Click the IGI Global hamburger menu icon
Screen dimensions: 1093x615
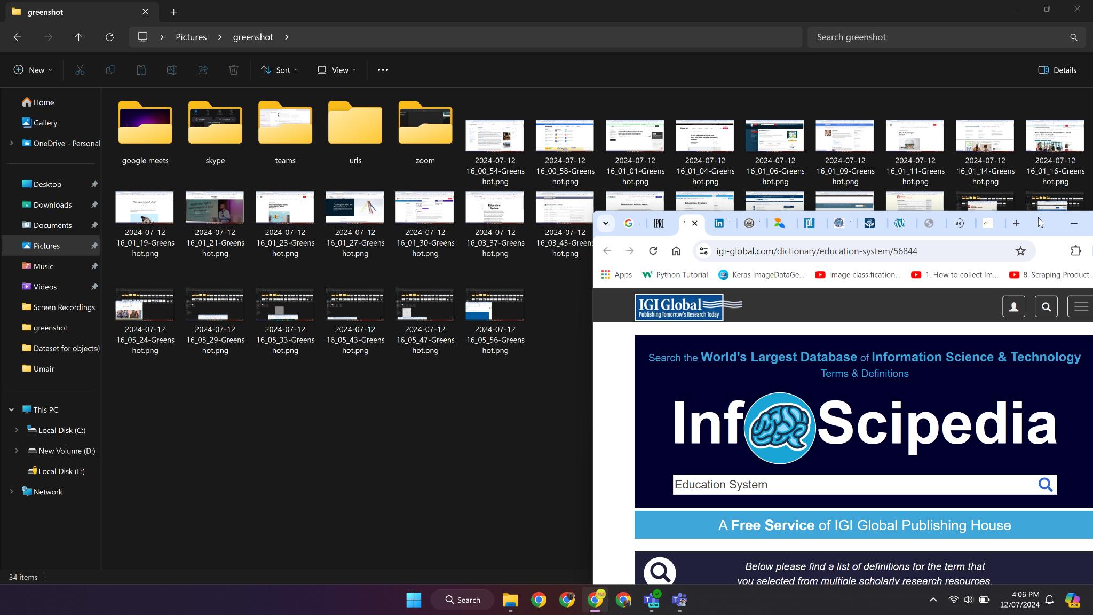pyautogui.click(x=1080, y=306)
